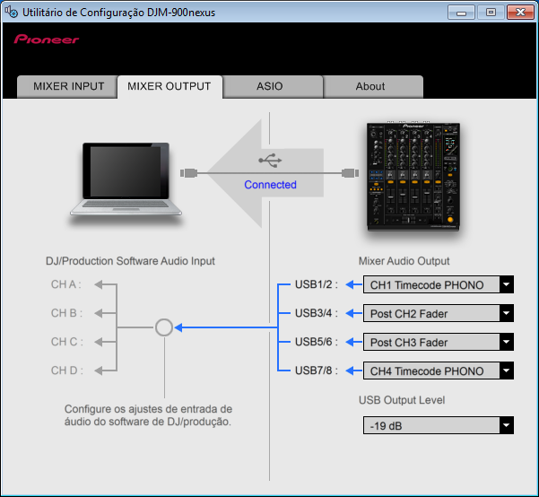Click the Pioneer logo
This screenshot has height=497, width=539.
point(47,39)
